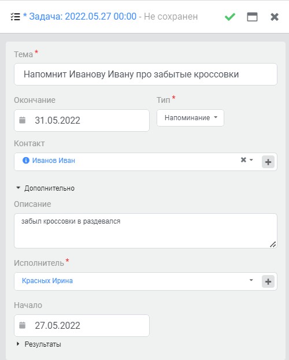Expand the Результаты section
The height and width of the screenshot is (360, 289).
(x=39, y=344)
